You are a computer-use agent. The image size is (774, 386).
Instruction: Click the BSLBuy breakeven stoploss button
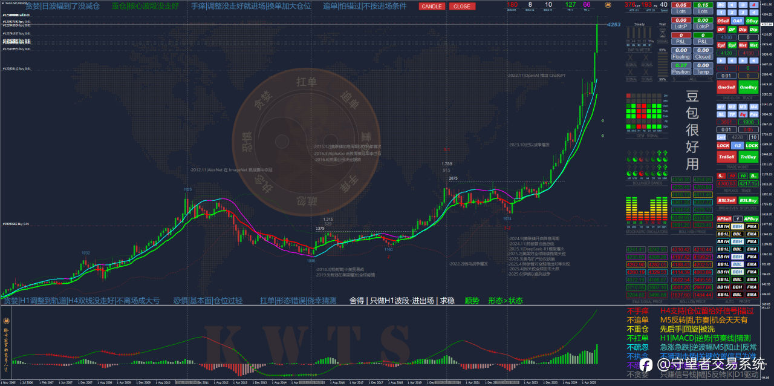[x=749, y=200]
